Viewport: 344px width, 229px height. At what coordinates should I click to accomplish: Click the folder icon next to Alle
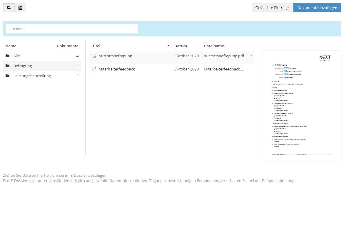pyautogui.click(x=8, y=56)
